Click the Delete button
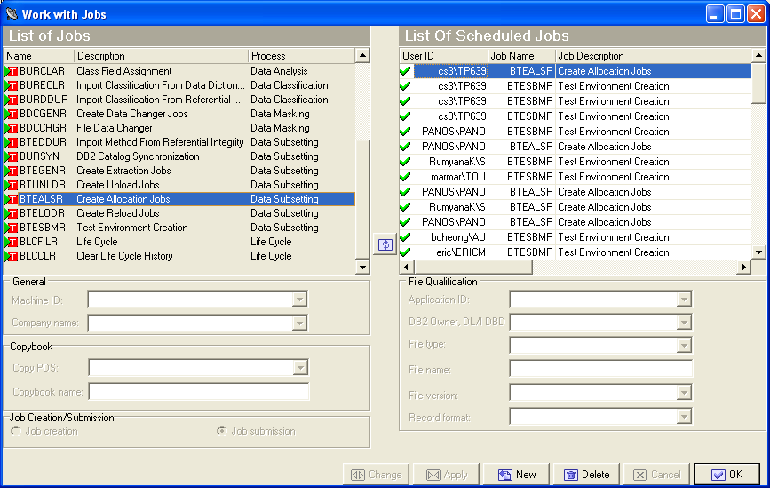The width and height of the screenshot is (770, 488). 587,475
